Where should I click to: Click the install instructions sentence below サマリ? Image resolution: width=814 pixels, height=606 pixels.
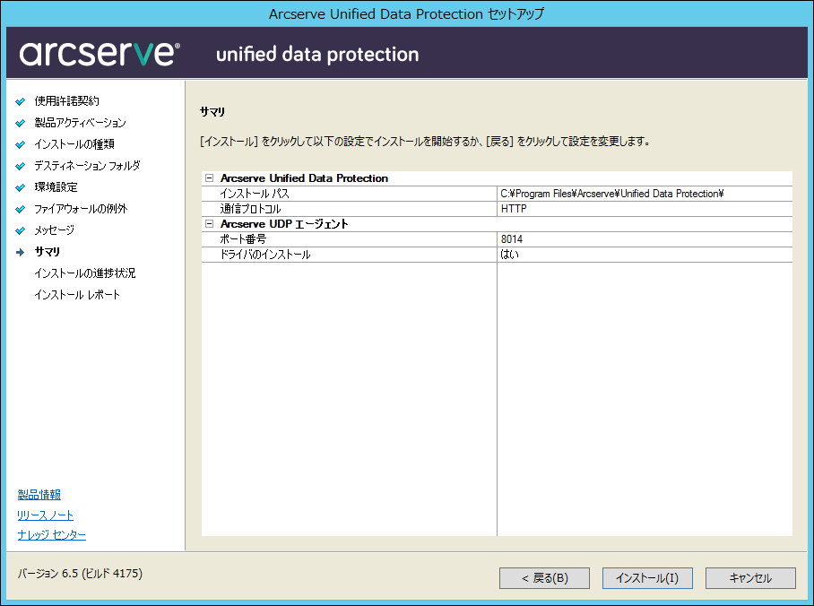[425, 142]
